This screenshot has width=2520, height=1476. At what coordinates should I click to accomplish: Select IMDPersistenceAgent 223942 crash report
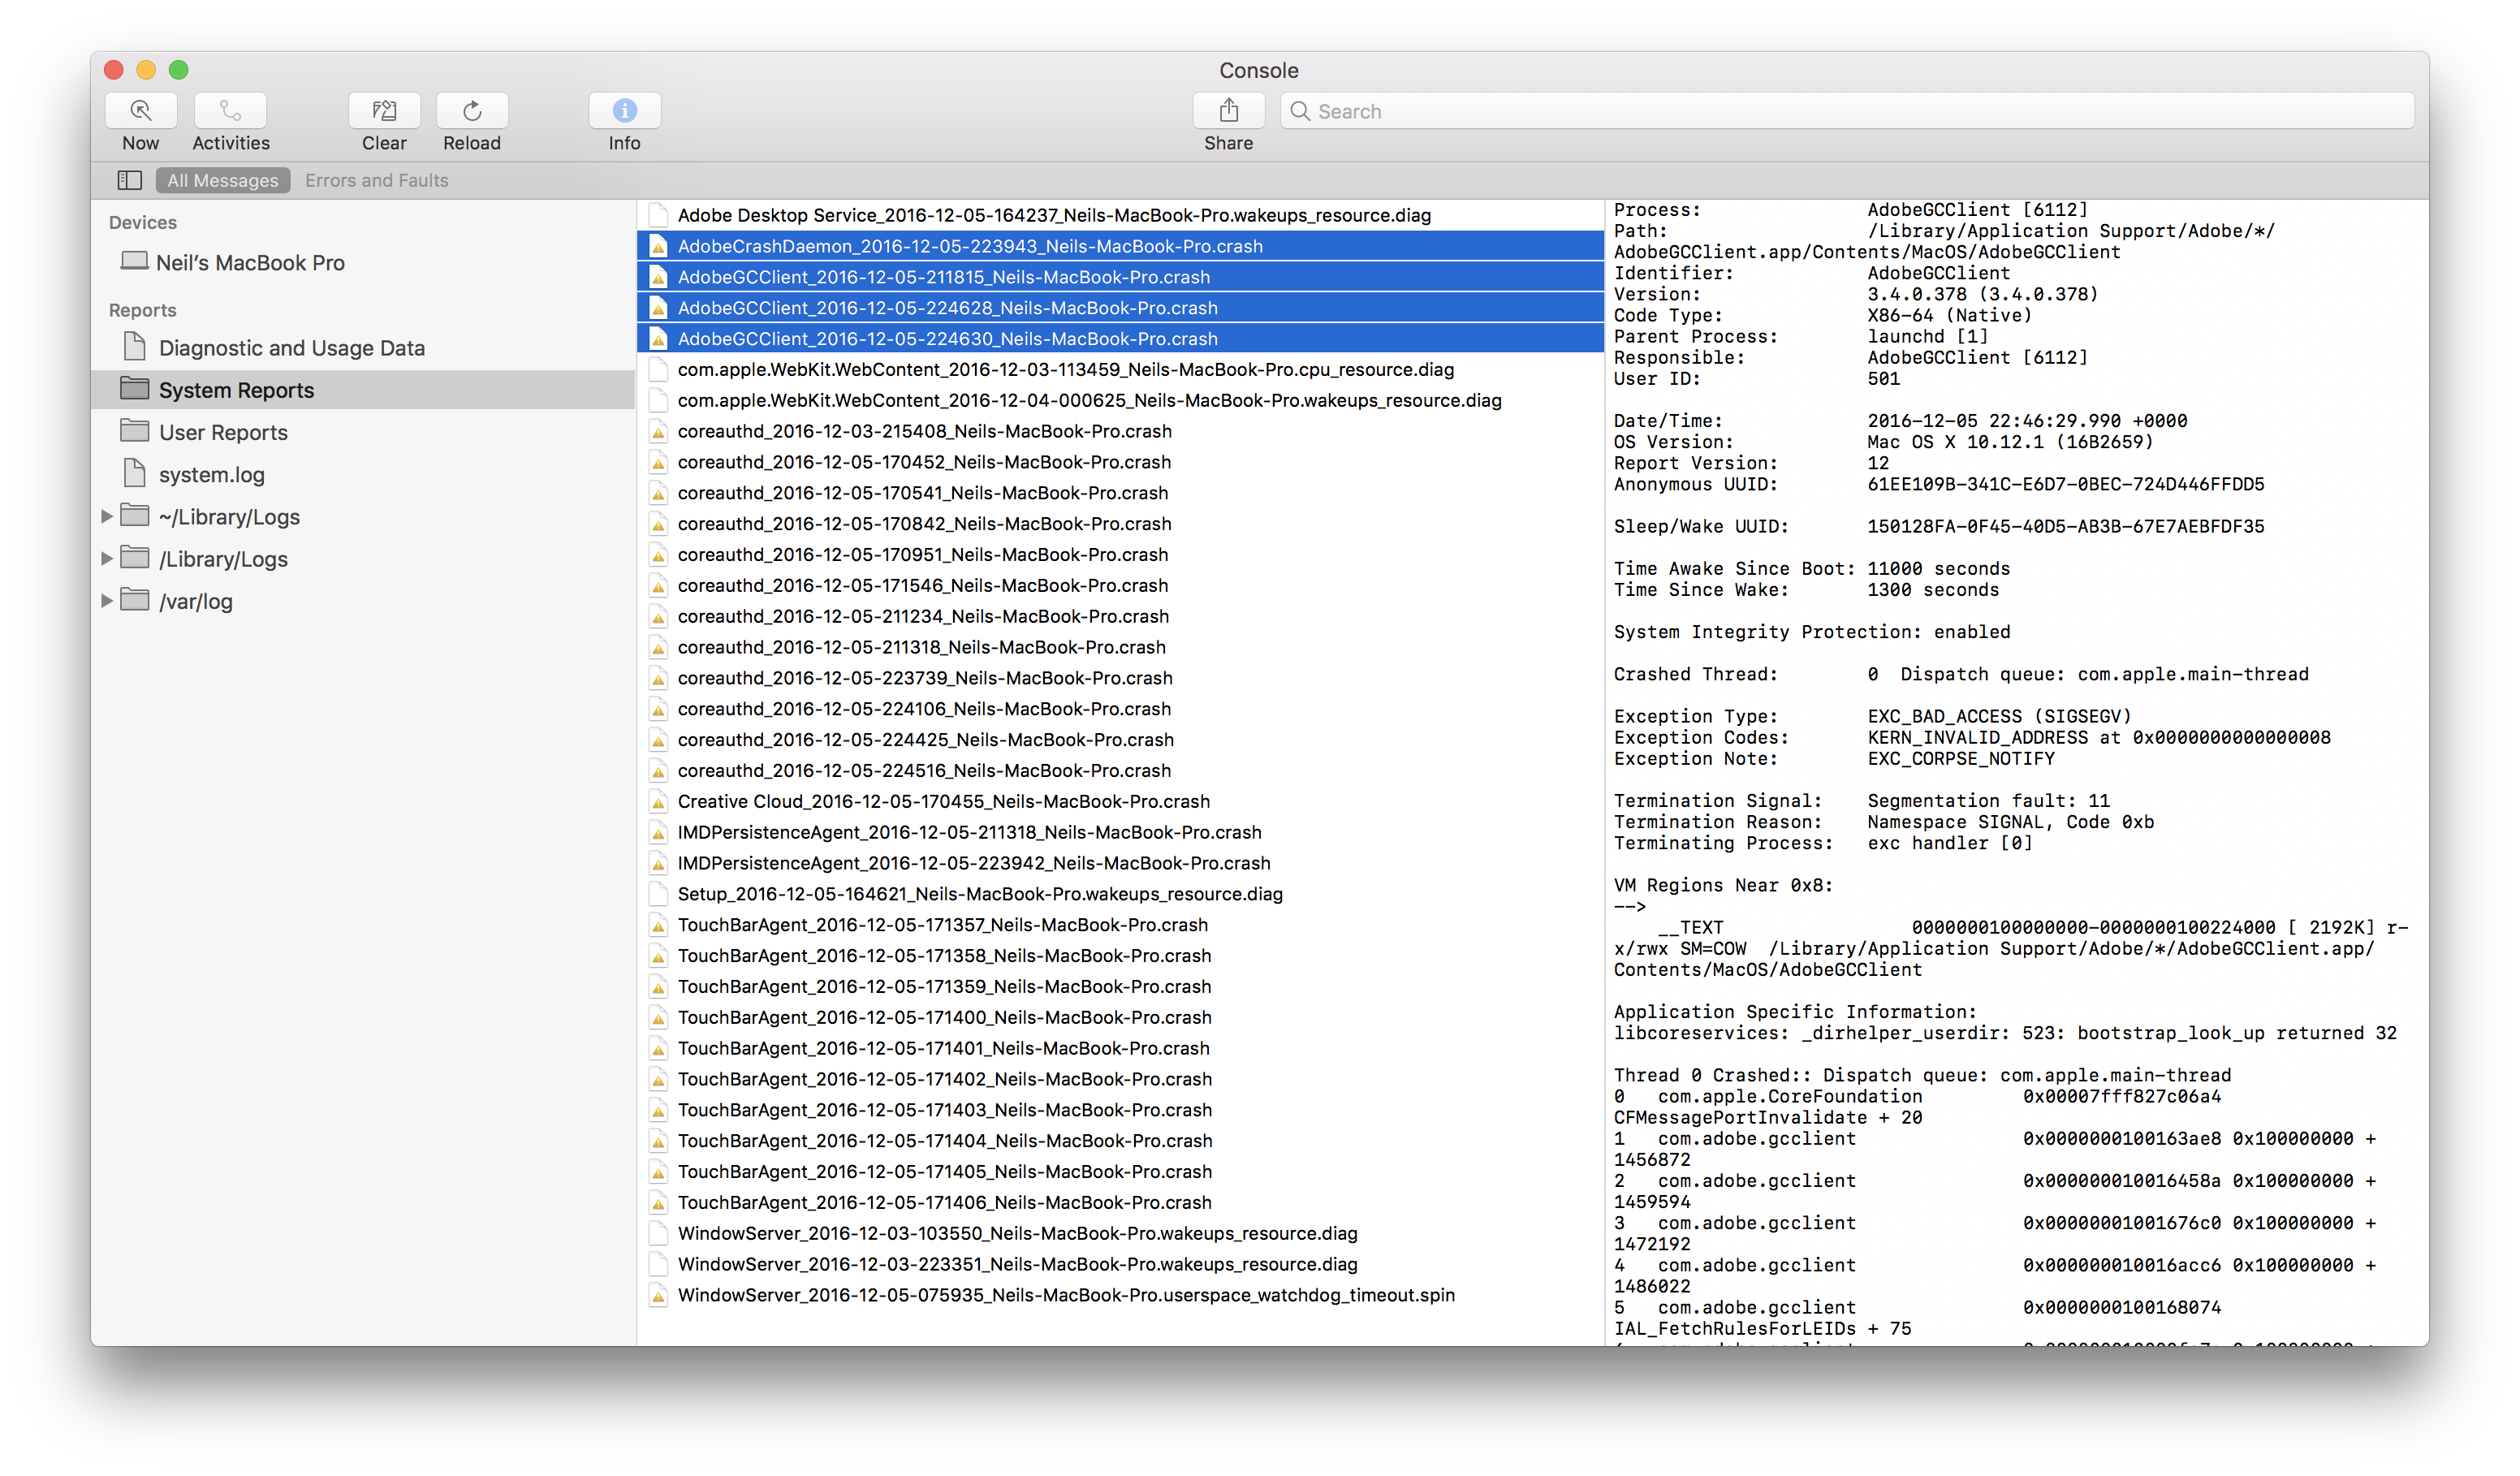[x=1120, y=863]
